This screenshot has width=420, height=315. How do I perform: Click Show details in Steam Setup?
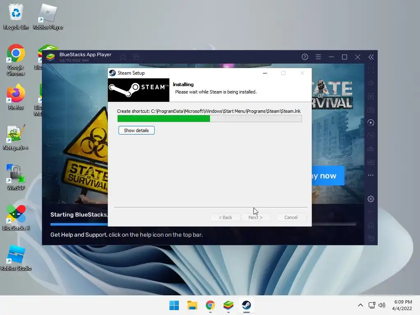pyautogui.click(x=136, y=130)
